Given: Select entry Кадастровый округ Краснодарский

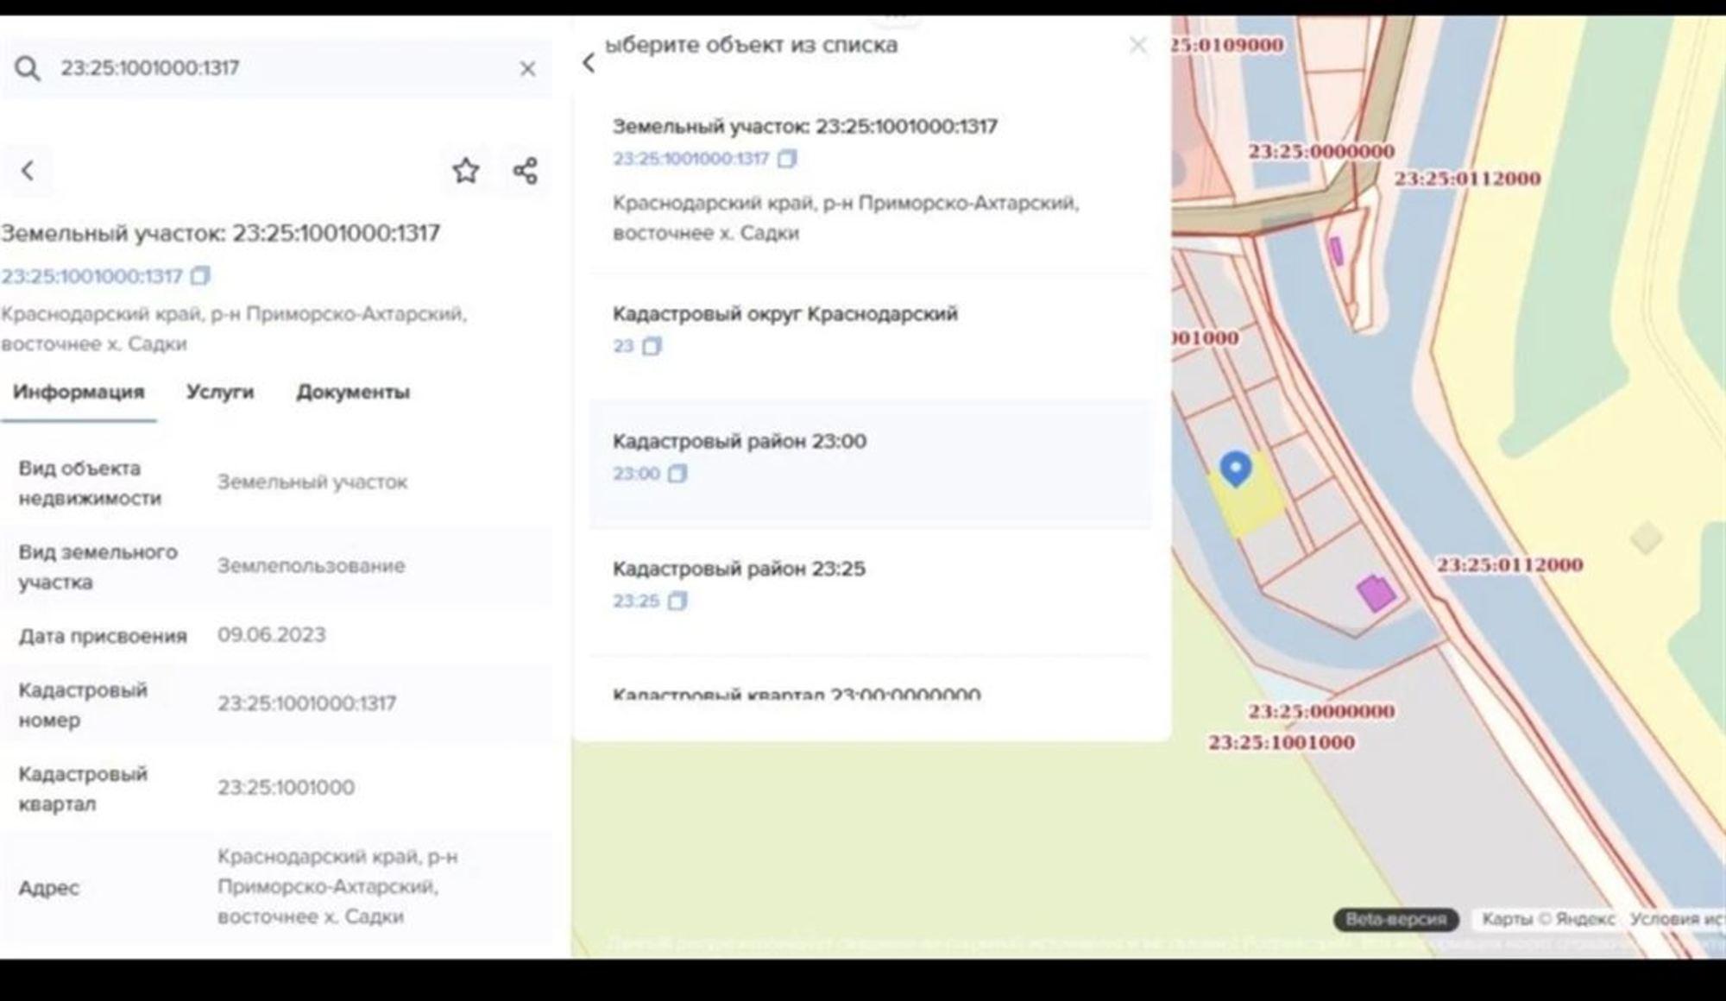Looking at the screenshot, I should point(785,314).
